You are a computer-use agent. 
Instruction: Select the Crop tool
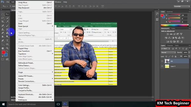click(x=3, y=22)
